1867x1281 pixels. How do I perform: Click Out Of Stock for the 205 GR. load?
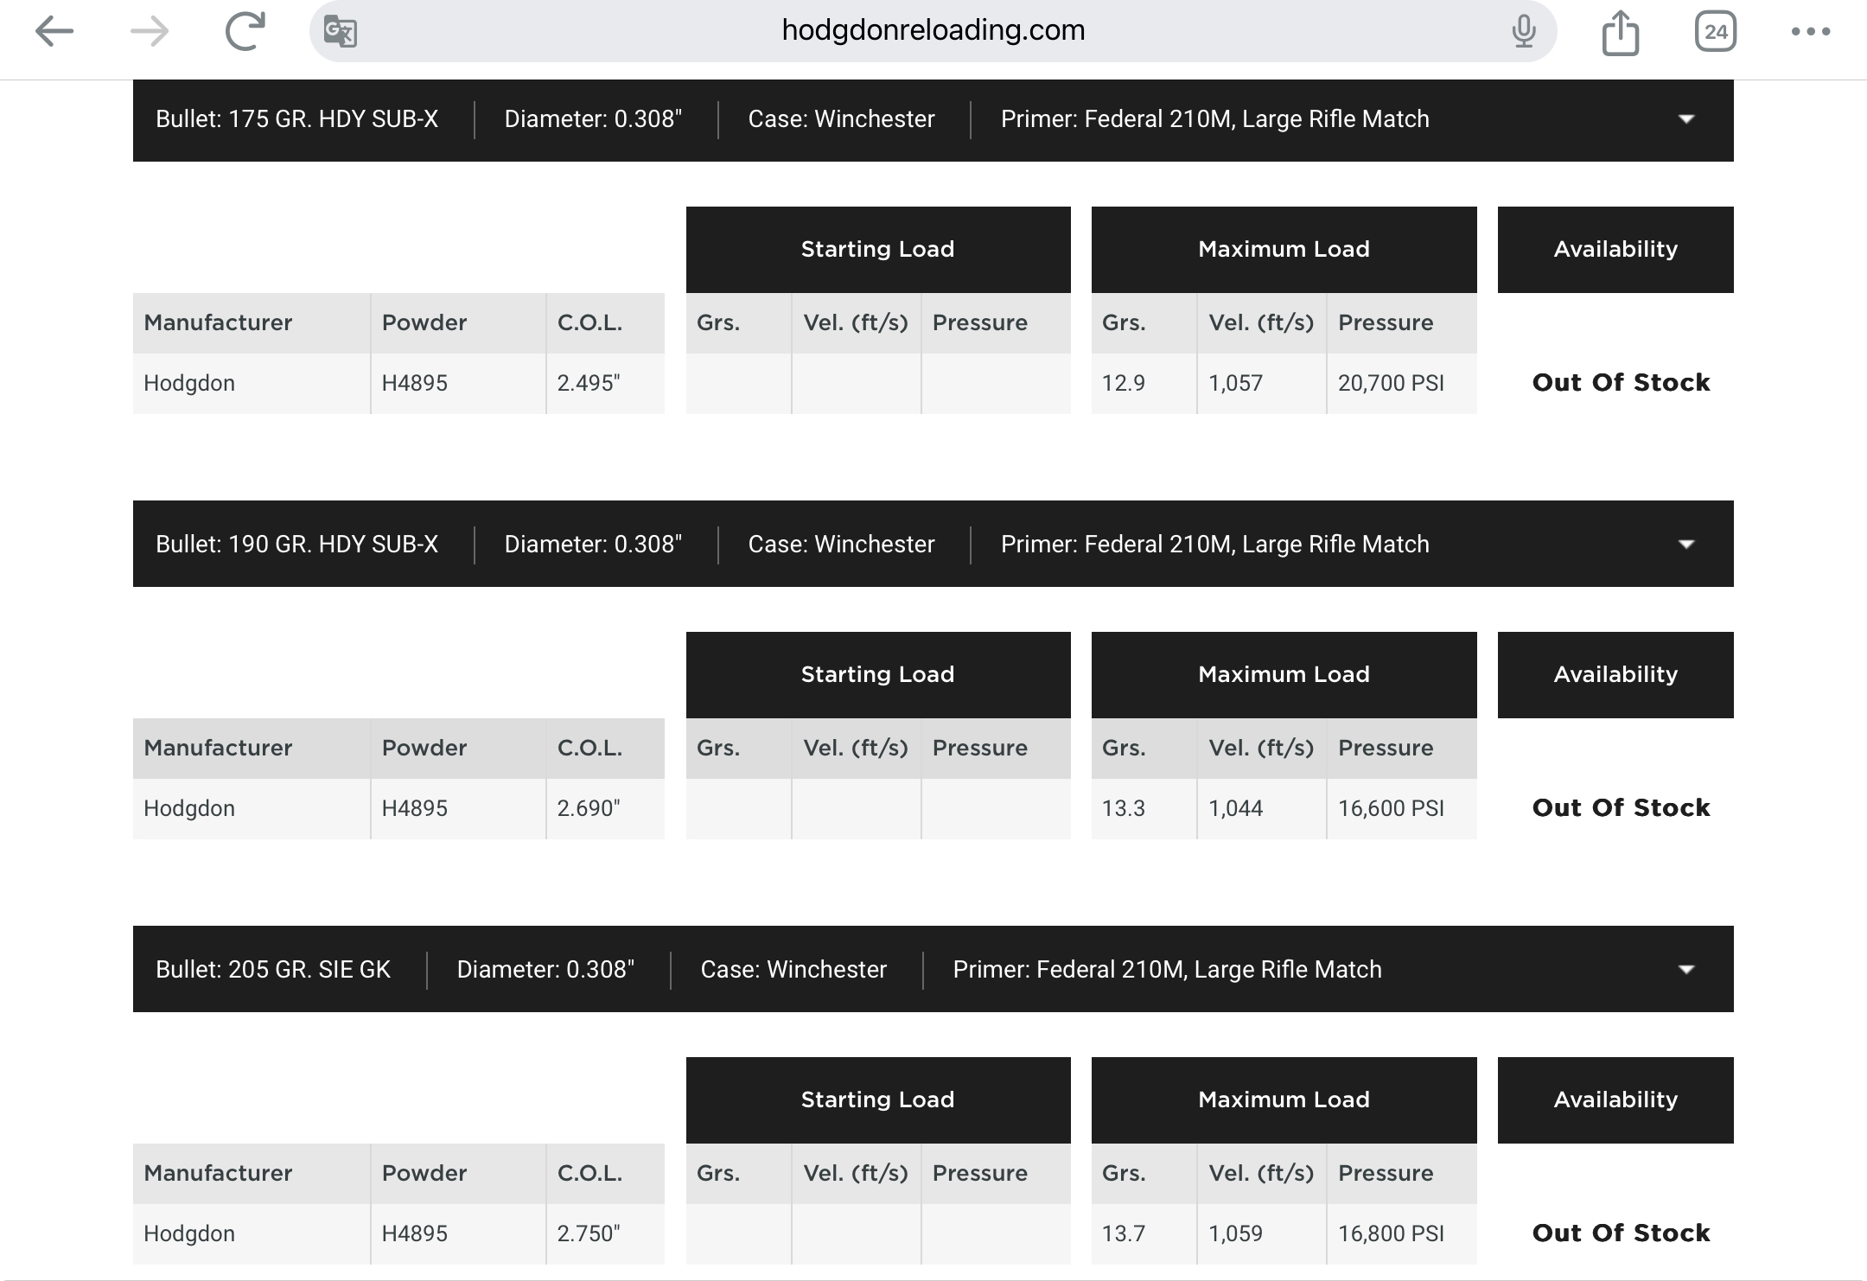click(1620, 1233)
